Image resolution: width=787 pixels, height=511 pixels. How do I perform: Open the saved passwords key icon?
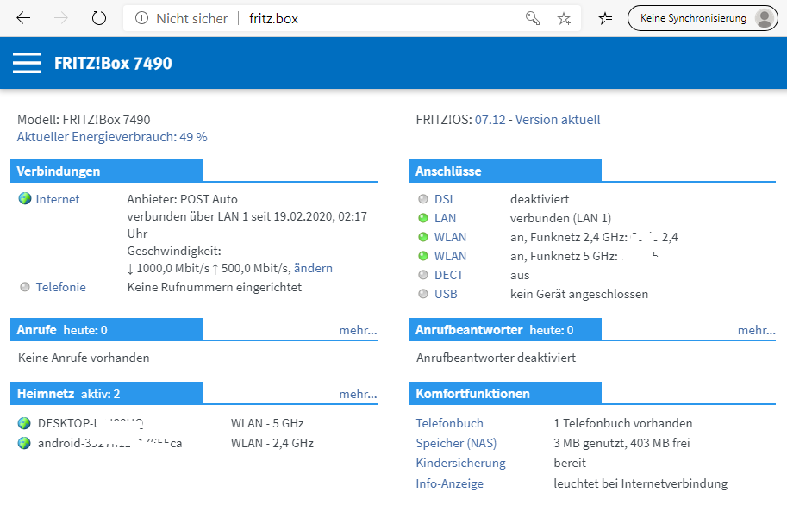coord(533,19)
